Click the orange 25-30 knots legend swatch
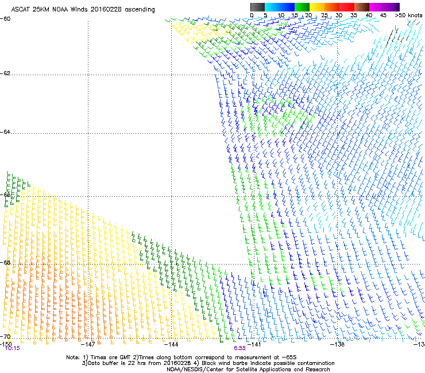This screenshot has height=373, width=425. [332, 7]
